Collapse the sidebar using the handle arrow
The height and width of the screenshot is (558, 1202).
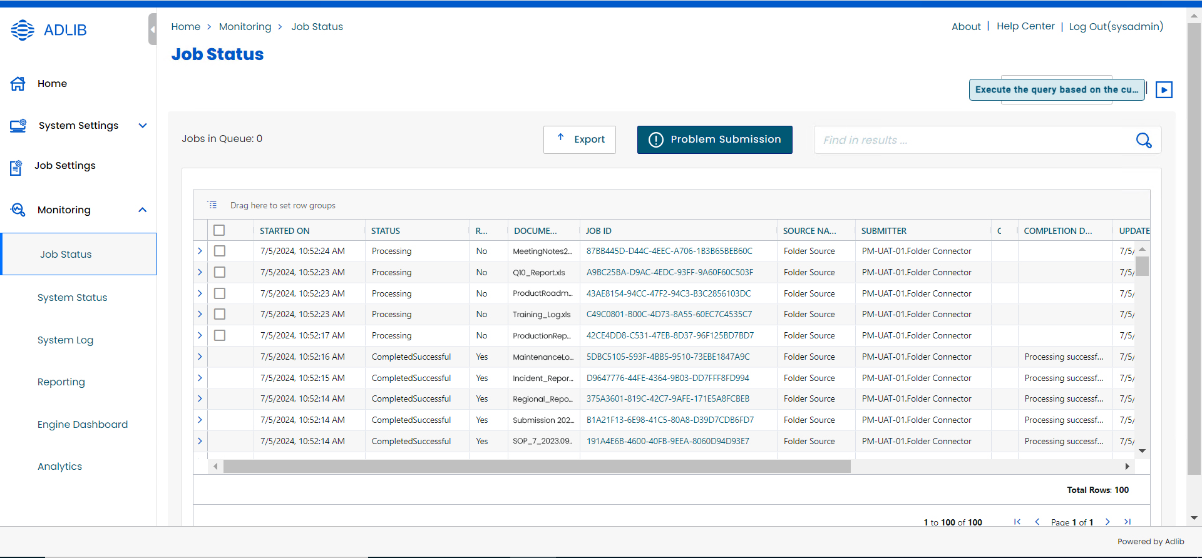(152, 29)
